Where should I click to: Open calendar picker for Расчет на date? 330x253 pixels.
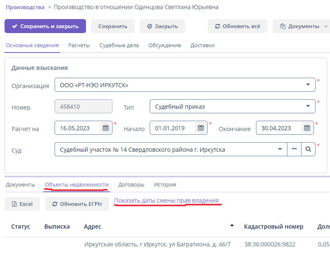[106, 128]
